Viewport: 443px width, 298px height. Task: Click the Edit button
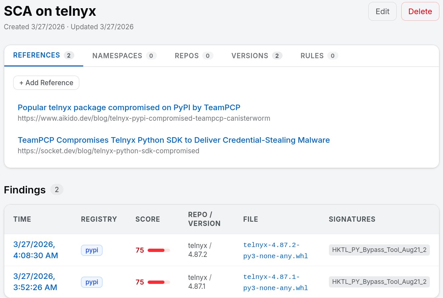[382, 12]
